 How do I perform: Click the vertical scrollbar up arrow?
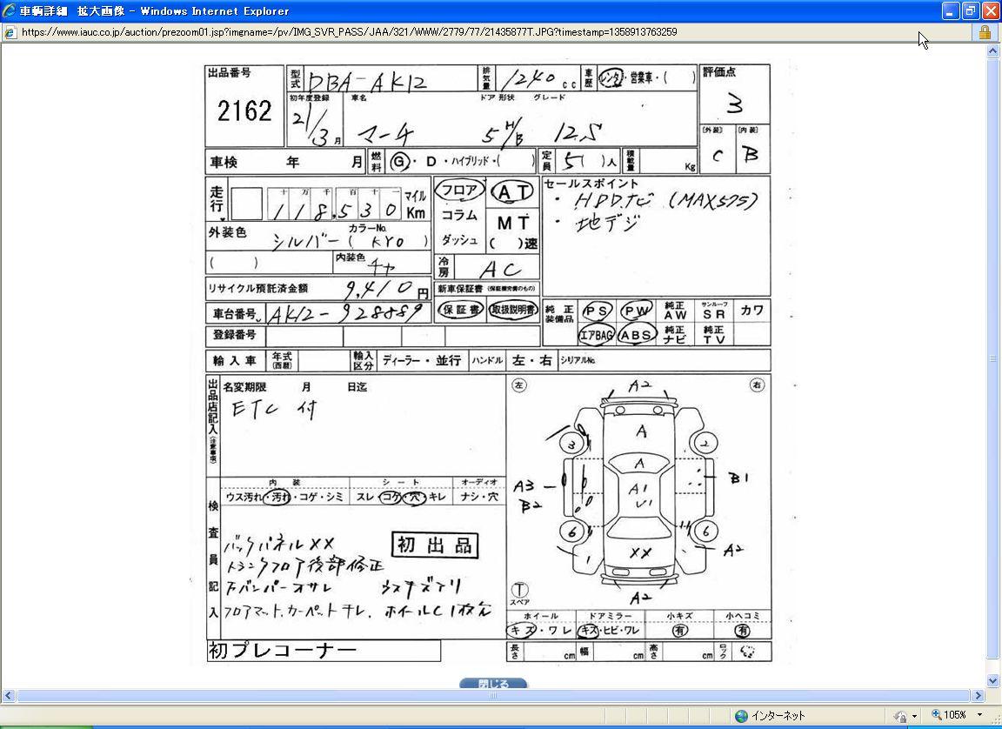coord(993,51)
